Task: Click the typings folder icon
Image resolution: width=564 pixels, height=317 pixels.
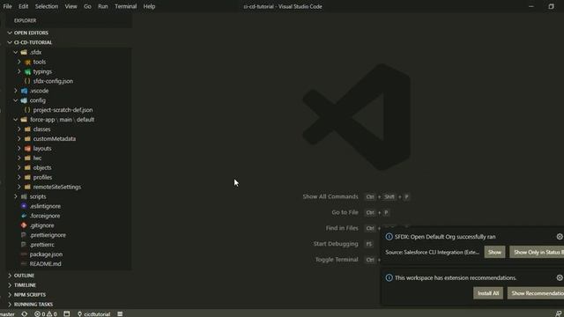Action: (27, 72)
